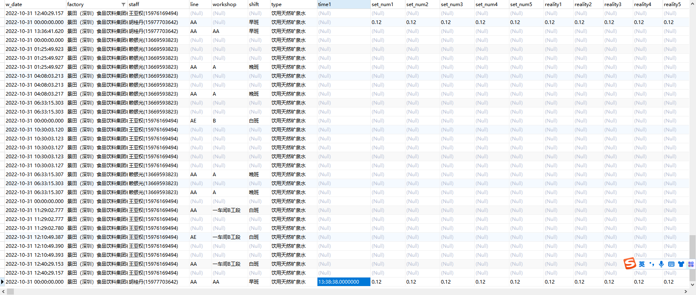Click horizontal scrollbar right arrow
The width and height of the screenshot is (696, 295).
point(687,291)
